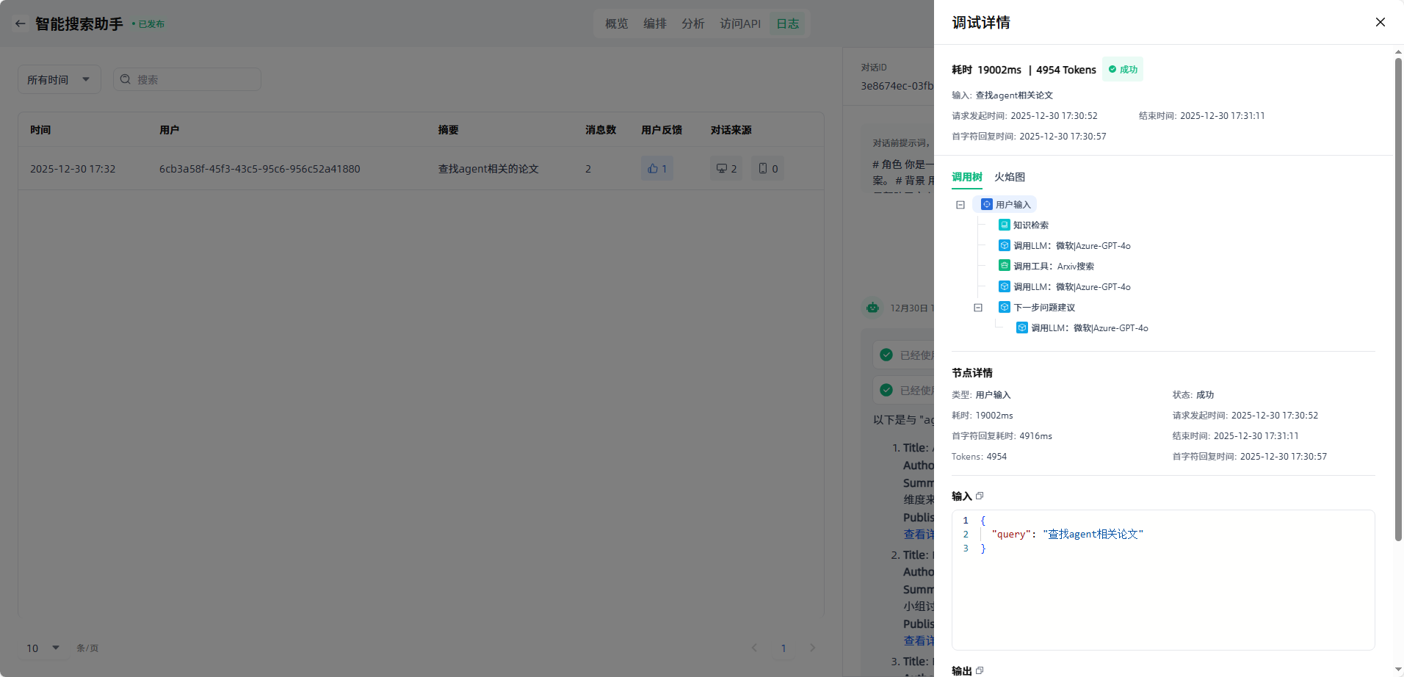
Task: Click the thumbs-up feedback icon in the row
Action: [653, 169]
